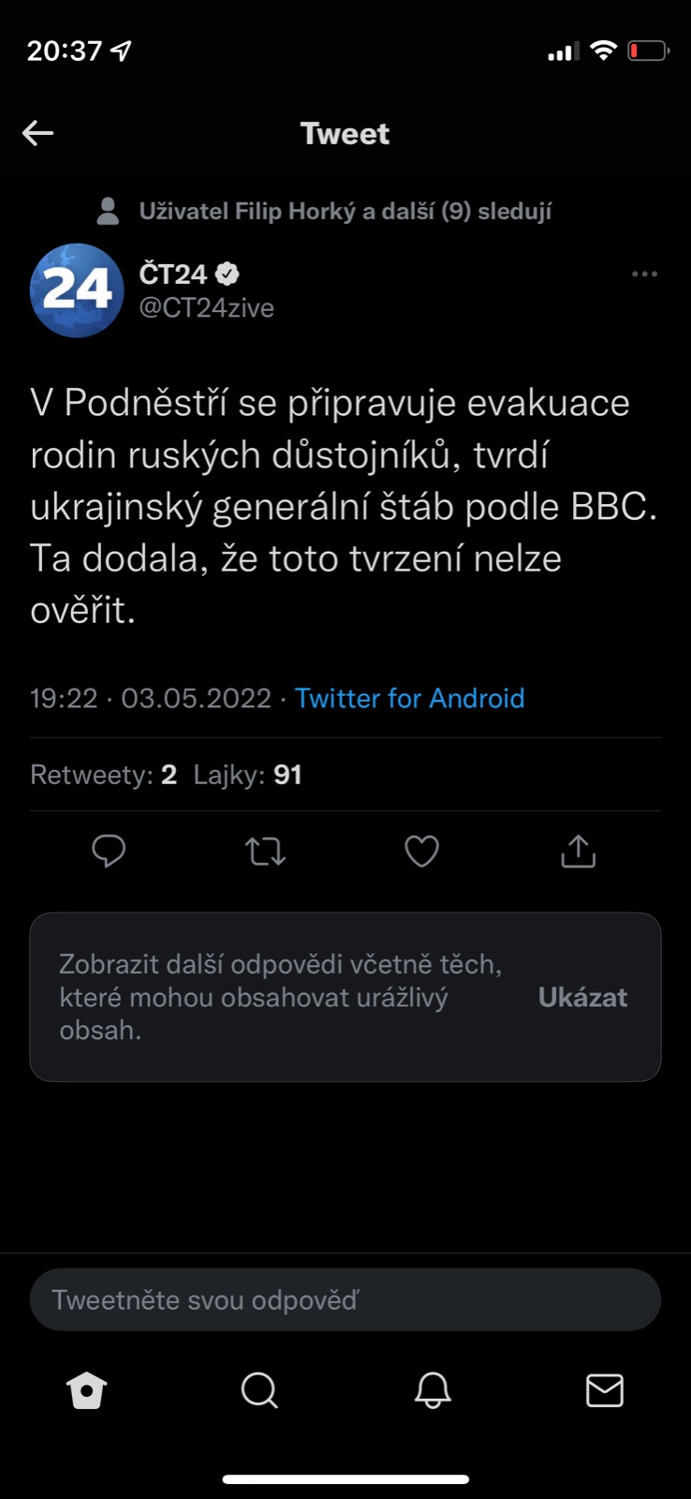Open the Search tab
The width and height of the screenshot is (691, 1499).
[x=259, y=1390]
